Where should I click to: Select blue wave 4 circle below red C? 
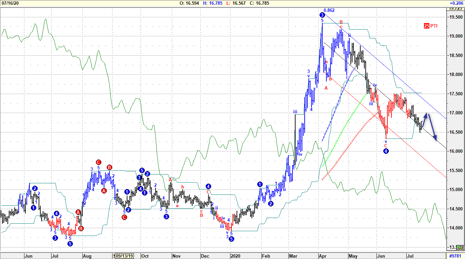coord(386,151)
